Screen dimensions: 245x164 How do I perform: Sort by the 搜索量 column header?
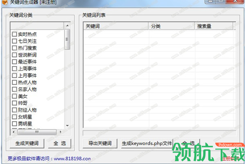(214, 26)
